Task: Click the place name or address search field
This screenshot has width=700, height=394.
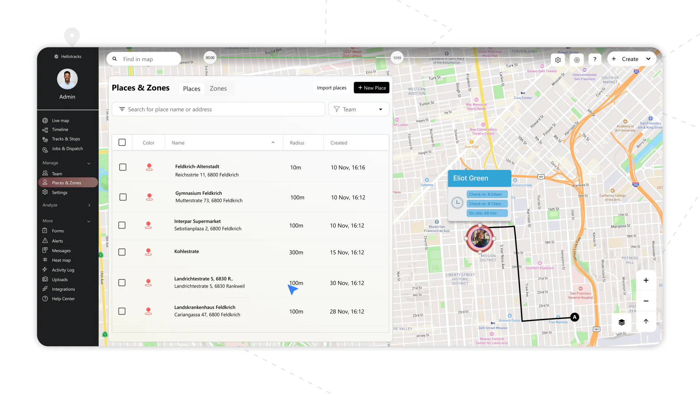Action: tap(218, 109)
